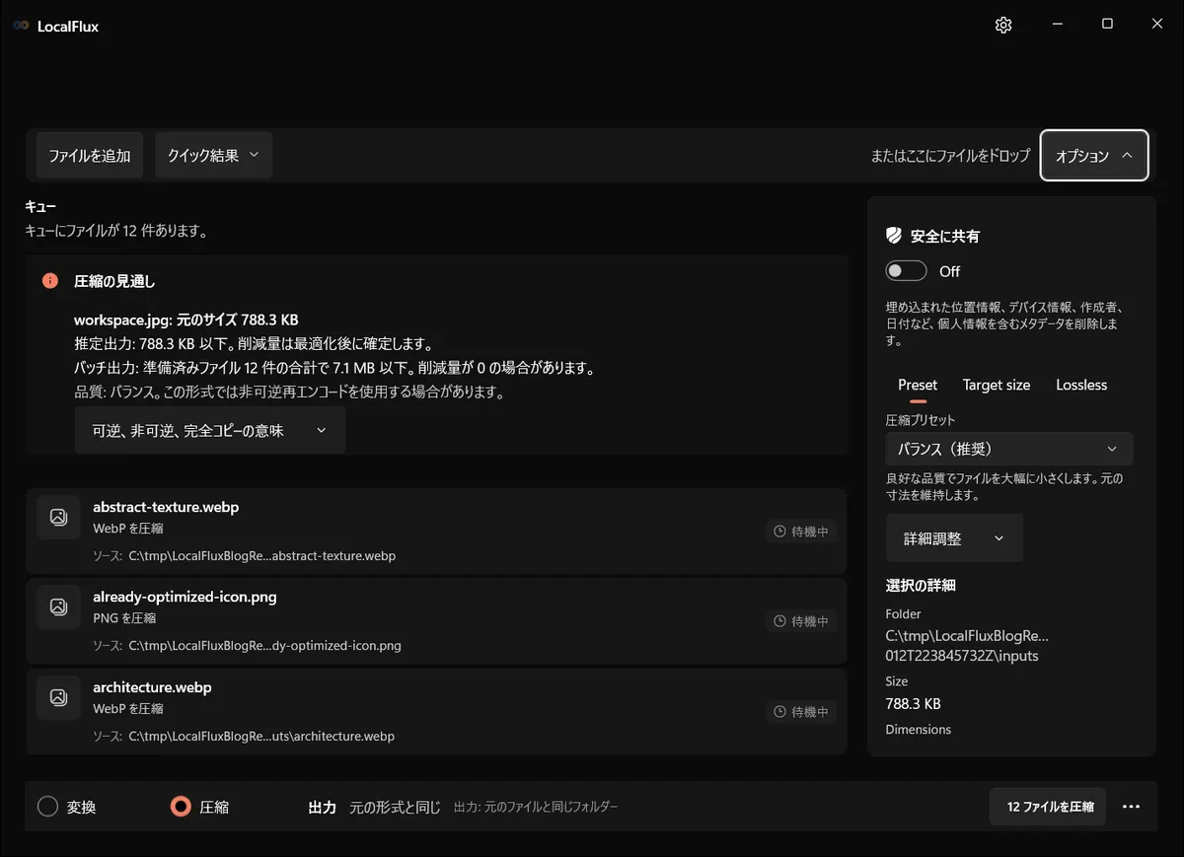Image resolution: width=1184 pixels, height=857 pixels.
Task: Select the already-optimized-icon.png file name
Action: tap(185, 597)
